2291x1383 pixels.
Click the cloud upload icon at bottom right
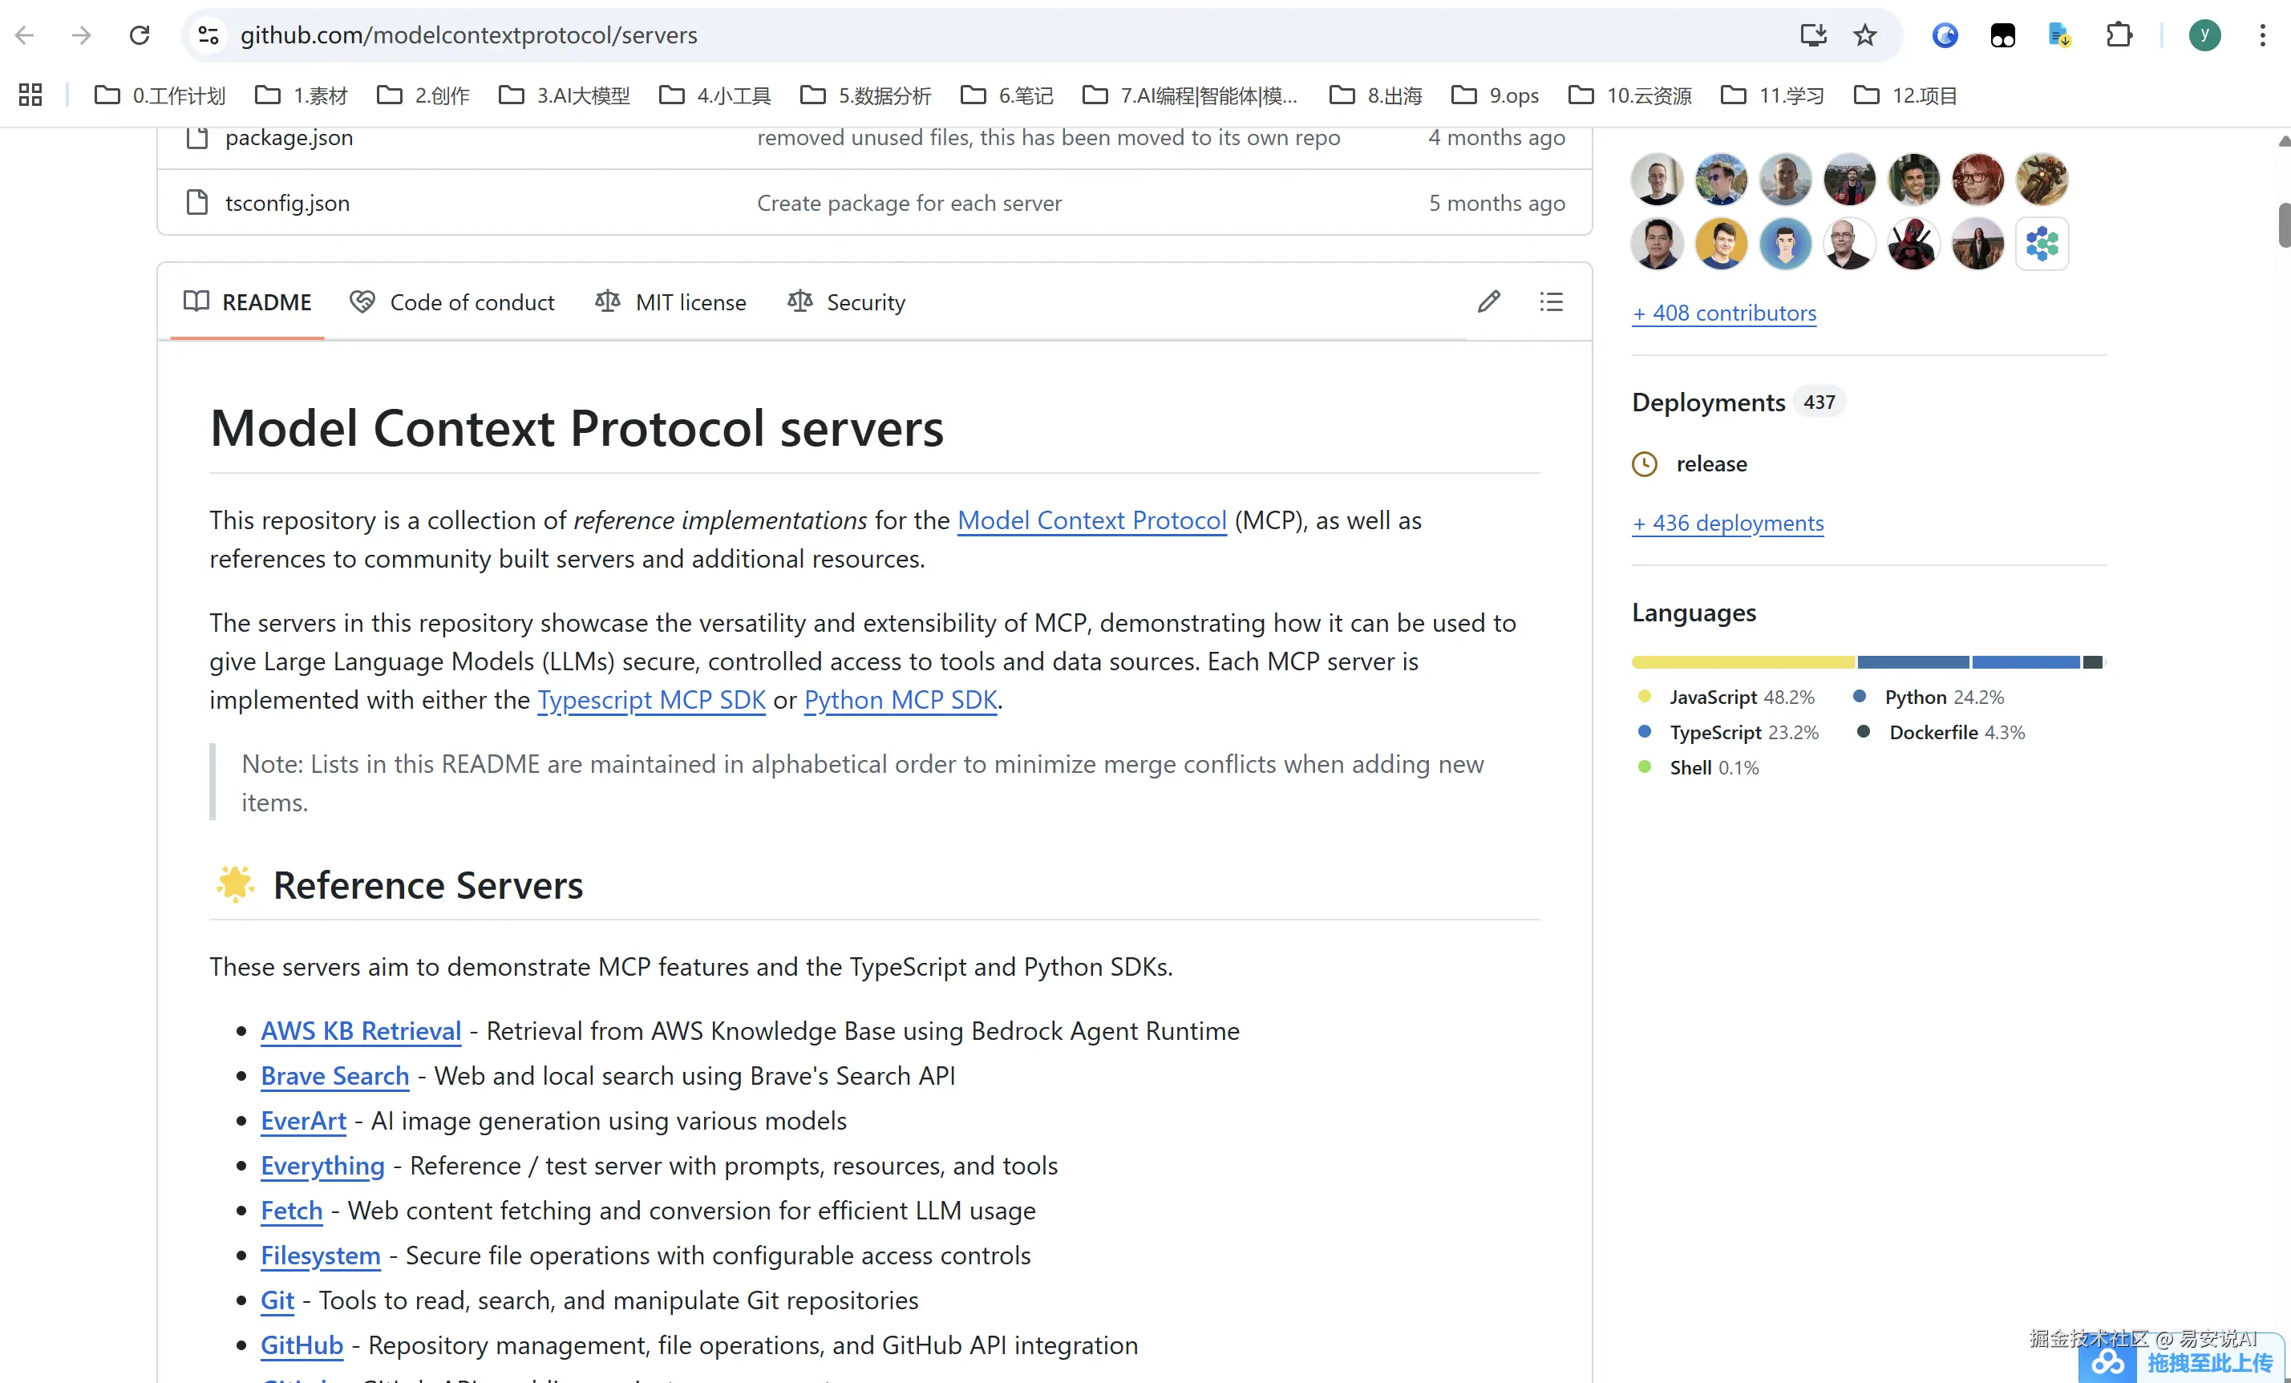(2108, 1362)
